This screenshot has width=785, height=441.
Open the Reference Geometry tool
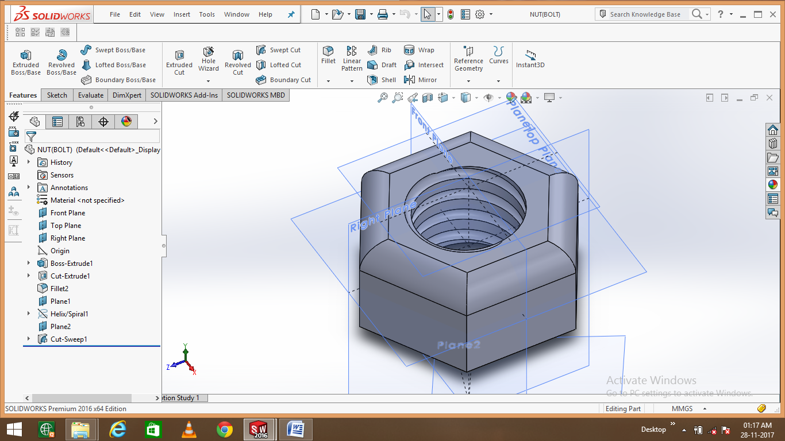468,59
